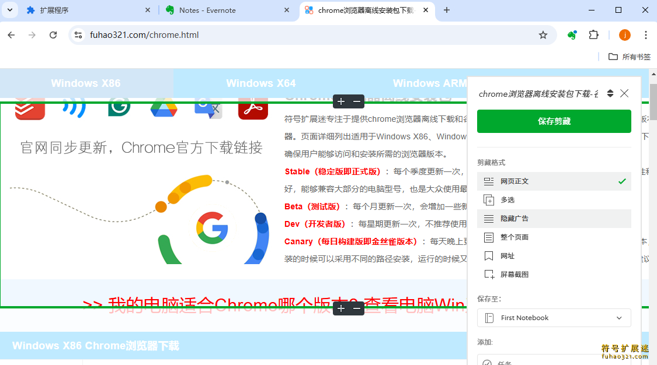This screenshot has height=365, width=657.
Task: Go back to previous page
Action: [11, 35]
